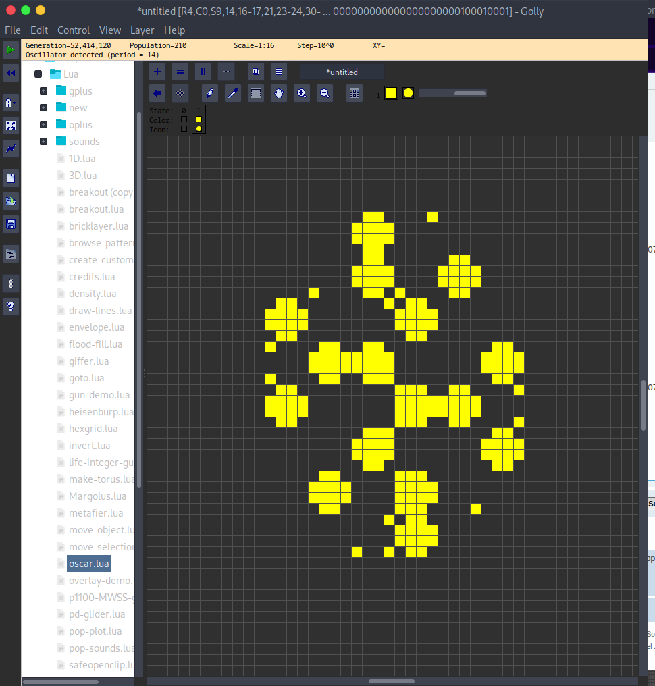Save the current pattern
Screen dimensions: 655x686
tap(11, 224)
